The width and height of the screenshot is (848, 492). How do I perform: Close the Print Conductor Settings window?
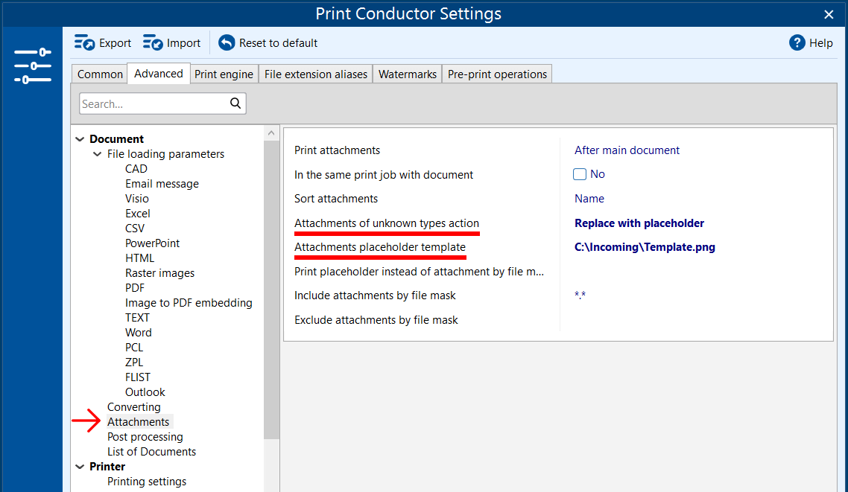[x=829, y=14]
